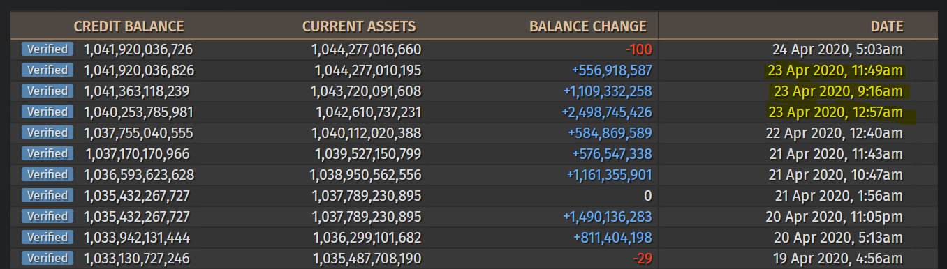Click Verified badge next to 1,040,253,785,981

tap(47, 112)
